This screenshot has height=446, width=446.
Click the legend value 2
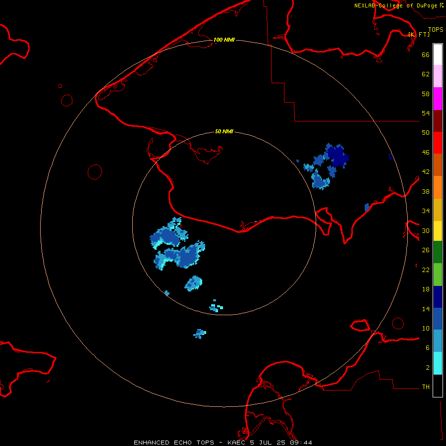[427, 367]
